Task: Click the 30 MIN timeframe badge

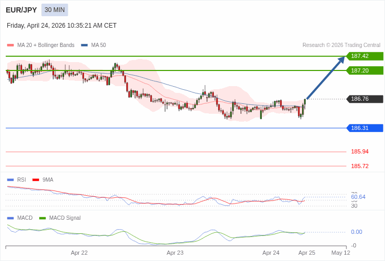Action: (54, 10)
